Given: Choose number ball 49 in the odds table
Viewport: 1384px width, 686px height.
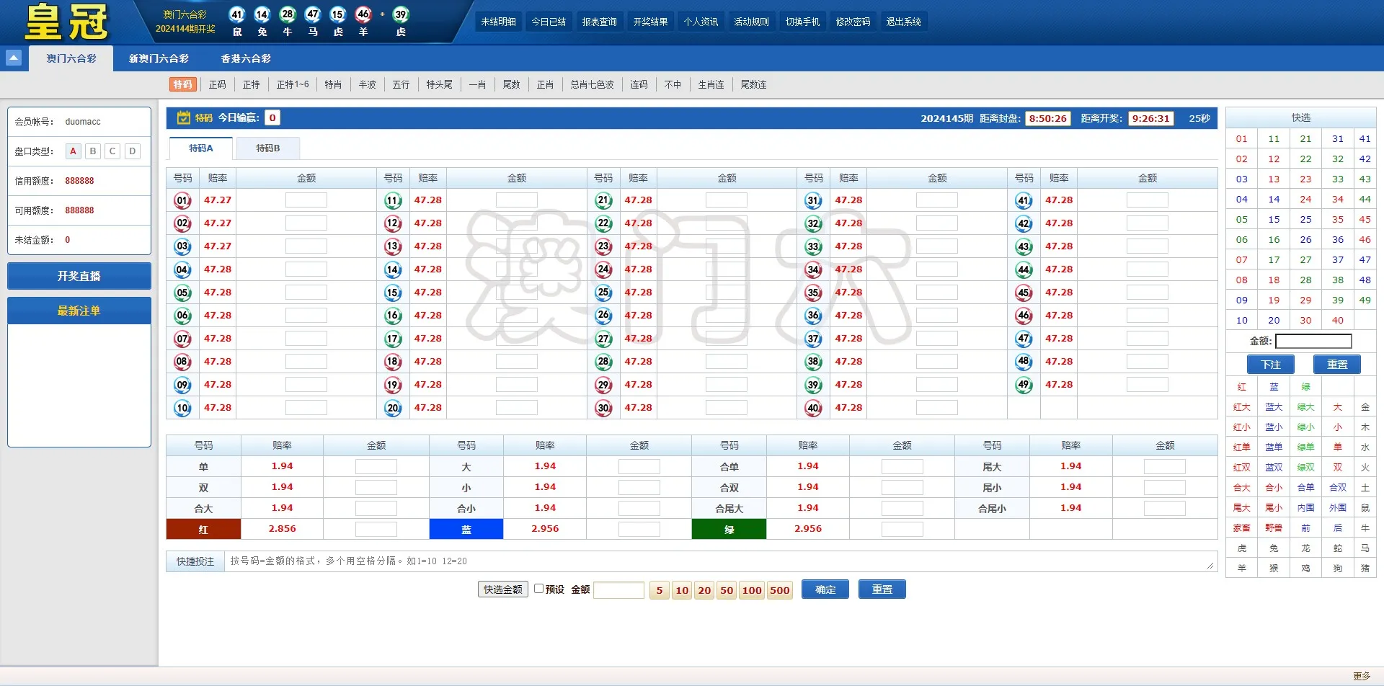Looking at the screenshot, I should pos(1024,385).
